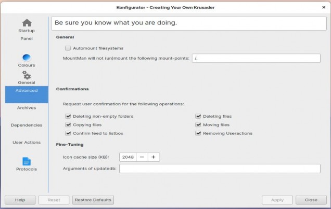
Task: Select the Advanced page in sidebar
Action: point(27,94)
